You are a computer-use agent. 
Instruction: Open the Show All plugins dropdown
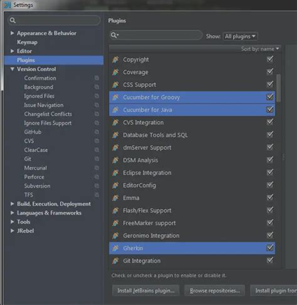coord(240,36)
